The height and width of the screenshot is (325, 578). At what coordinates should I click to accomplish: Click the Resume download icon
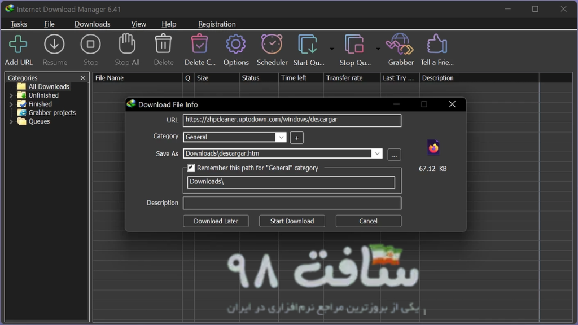tap(54, 44)
